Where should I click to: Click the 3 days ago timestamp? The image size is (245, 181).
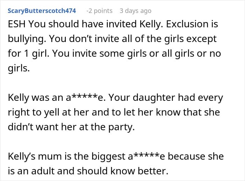tap(135, 11)
